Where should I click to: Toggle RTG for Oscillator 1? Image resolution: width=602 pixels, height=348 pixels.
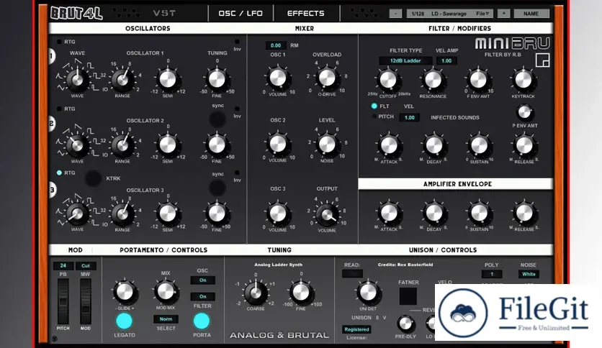pos(59,42)
